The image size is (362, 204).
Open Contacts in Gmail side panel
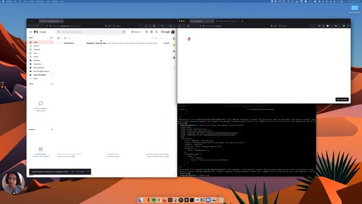click(174, 58)
